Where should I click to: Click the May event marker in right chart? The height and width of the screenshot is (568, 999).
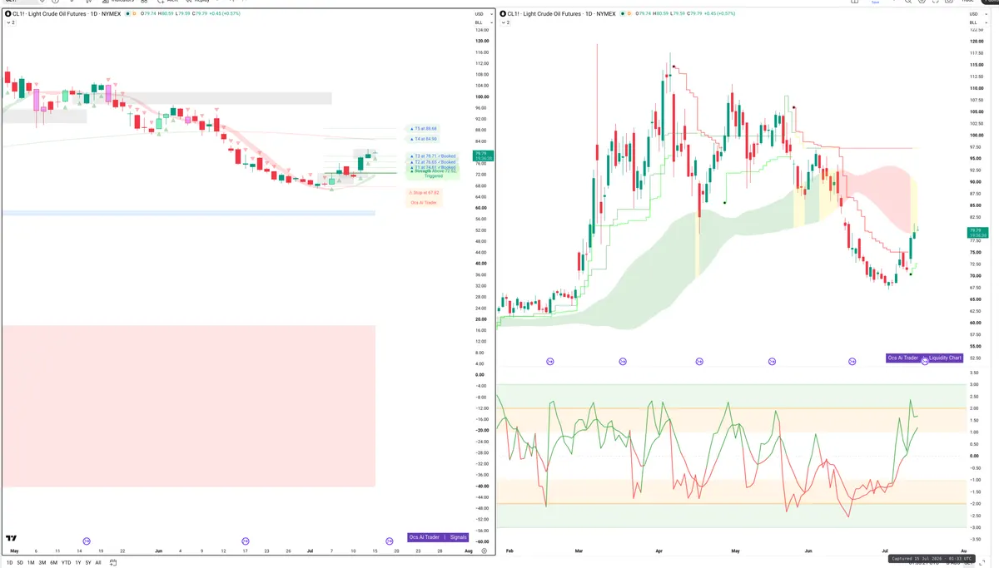[x=772, y=361]
